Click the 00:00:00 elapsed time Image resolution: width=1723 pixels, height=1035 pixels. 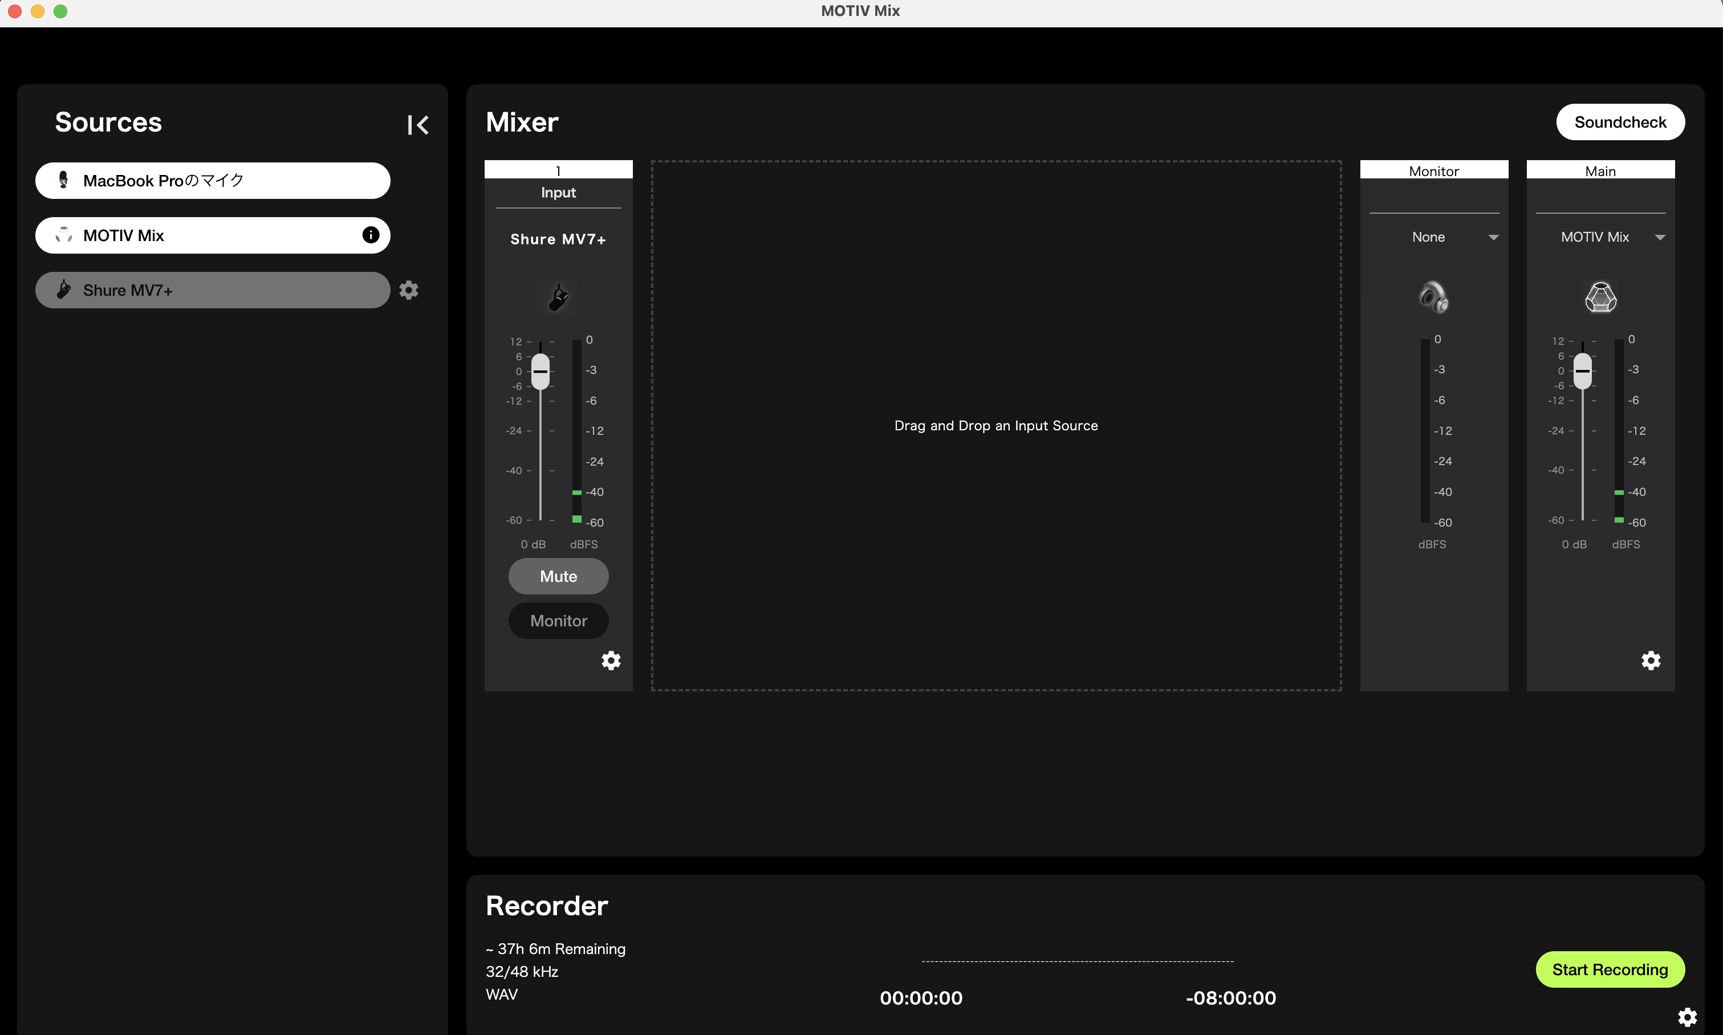(x=921, y=998)
